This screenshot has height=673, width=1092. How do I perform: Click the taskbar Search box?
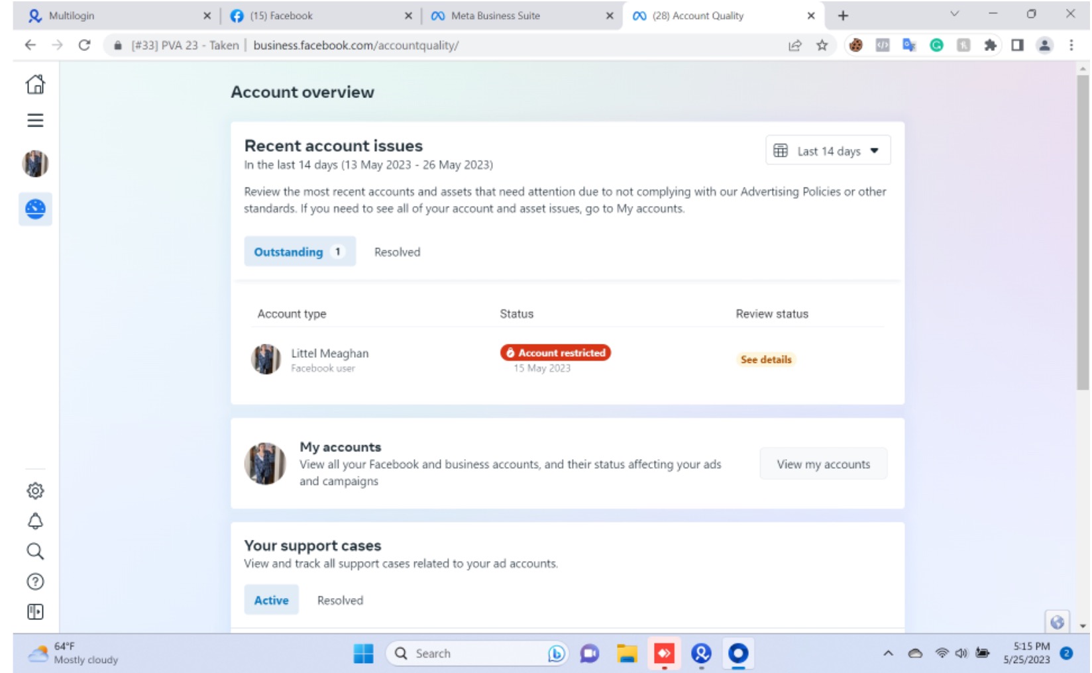[x=477, y=653]
